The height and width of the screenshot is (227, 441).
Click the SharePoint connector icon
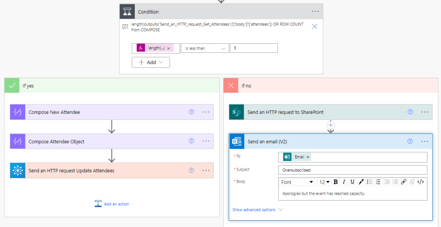[236, 112]
